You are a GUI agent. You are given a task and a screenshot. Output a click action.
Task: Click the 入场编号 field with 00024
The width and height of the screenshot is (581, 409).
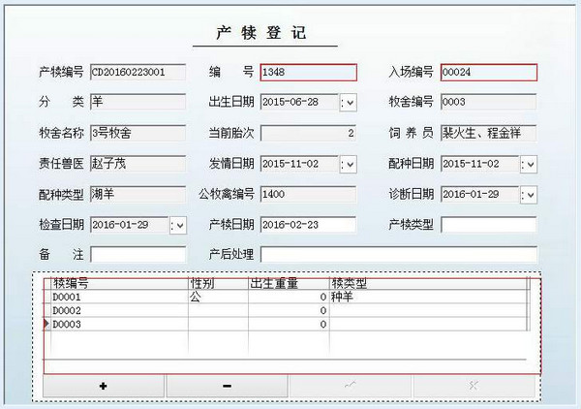coord(488,72)
